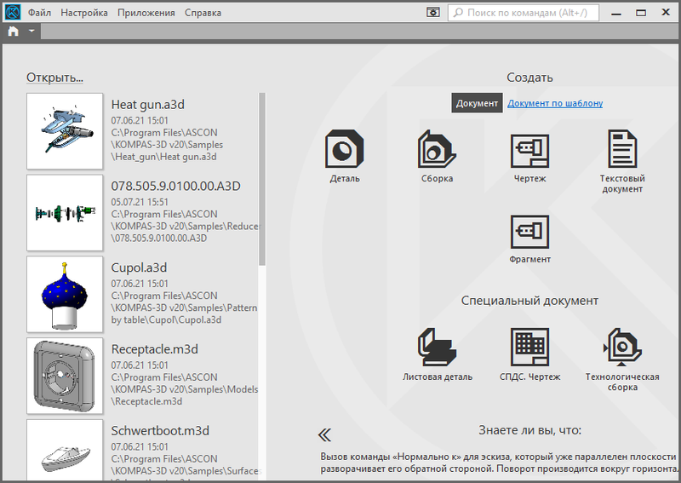
Task: Create a new Сборка document
Action: 437,156
